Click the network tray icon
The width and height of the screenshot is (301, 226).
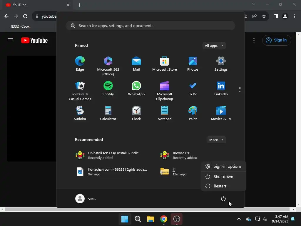[257, 219]
